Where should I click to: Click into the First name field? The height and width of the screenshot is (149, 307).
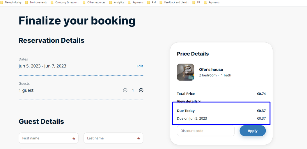pos(47,138)
